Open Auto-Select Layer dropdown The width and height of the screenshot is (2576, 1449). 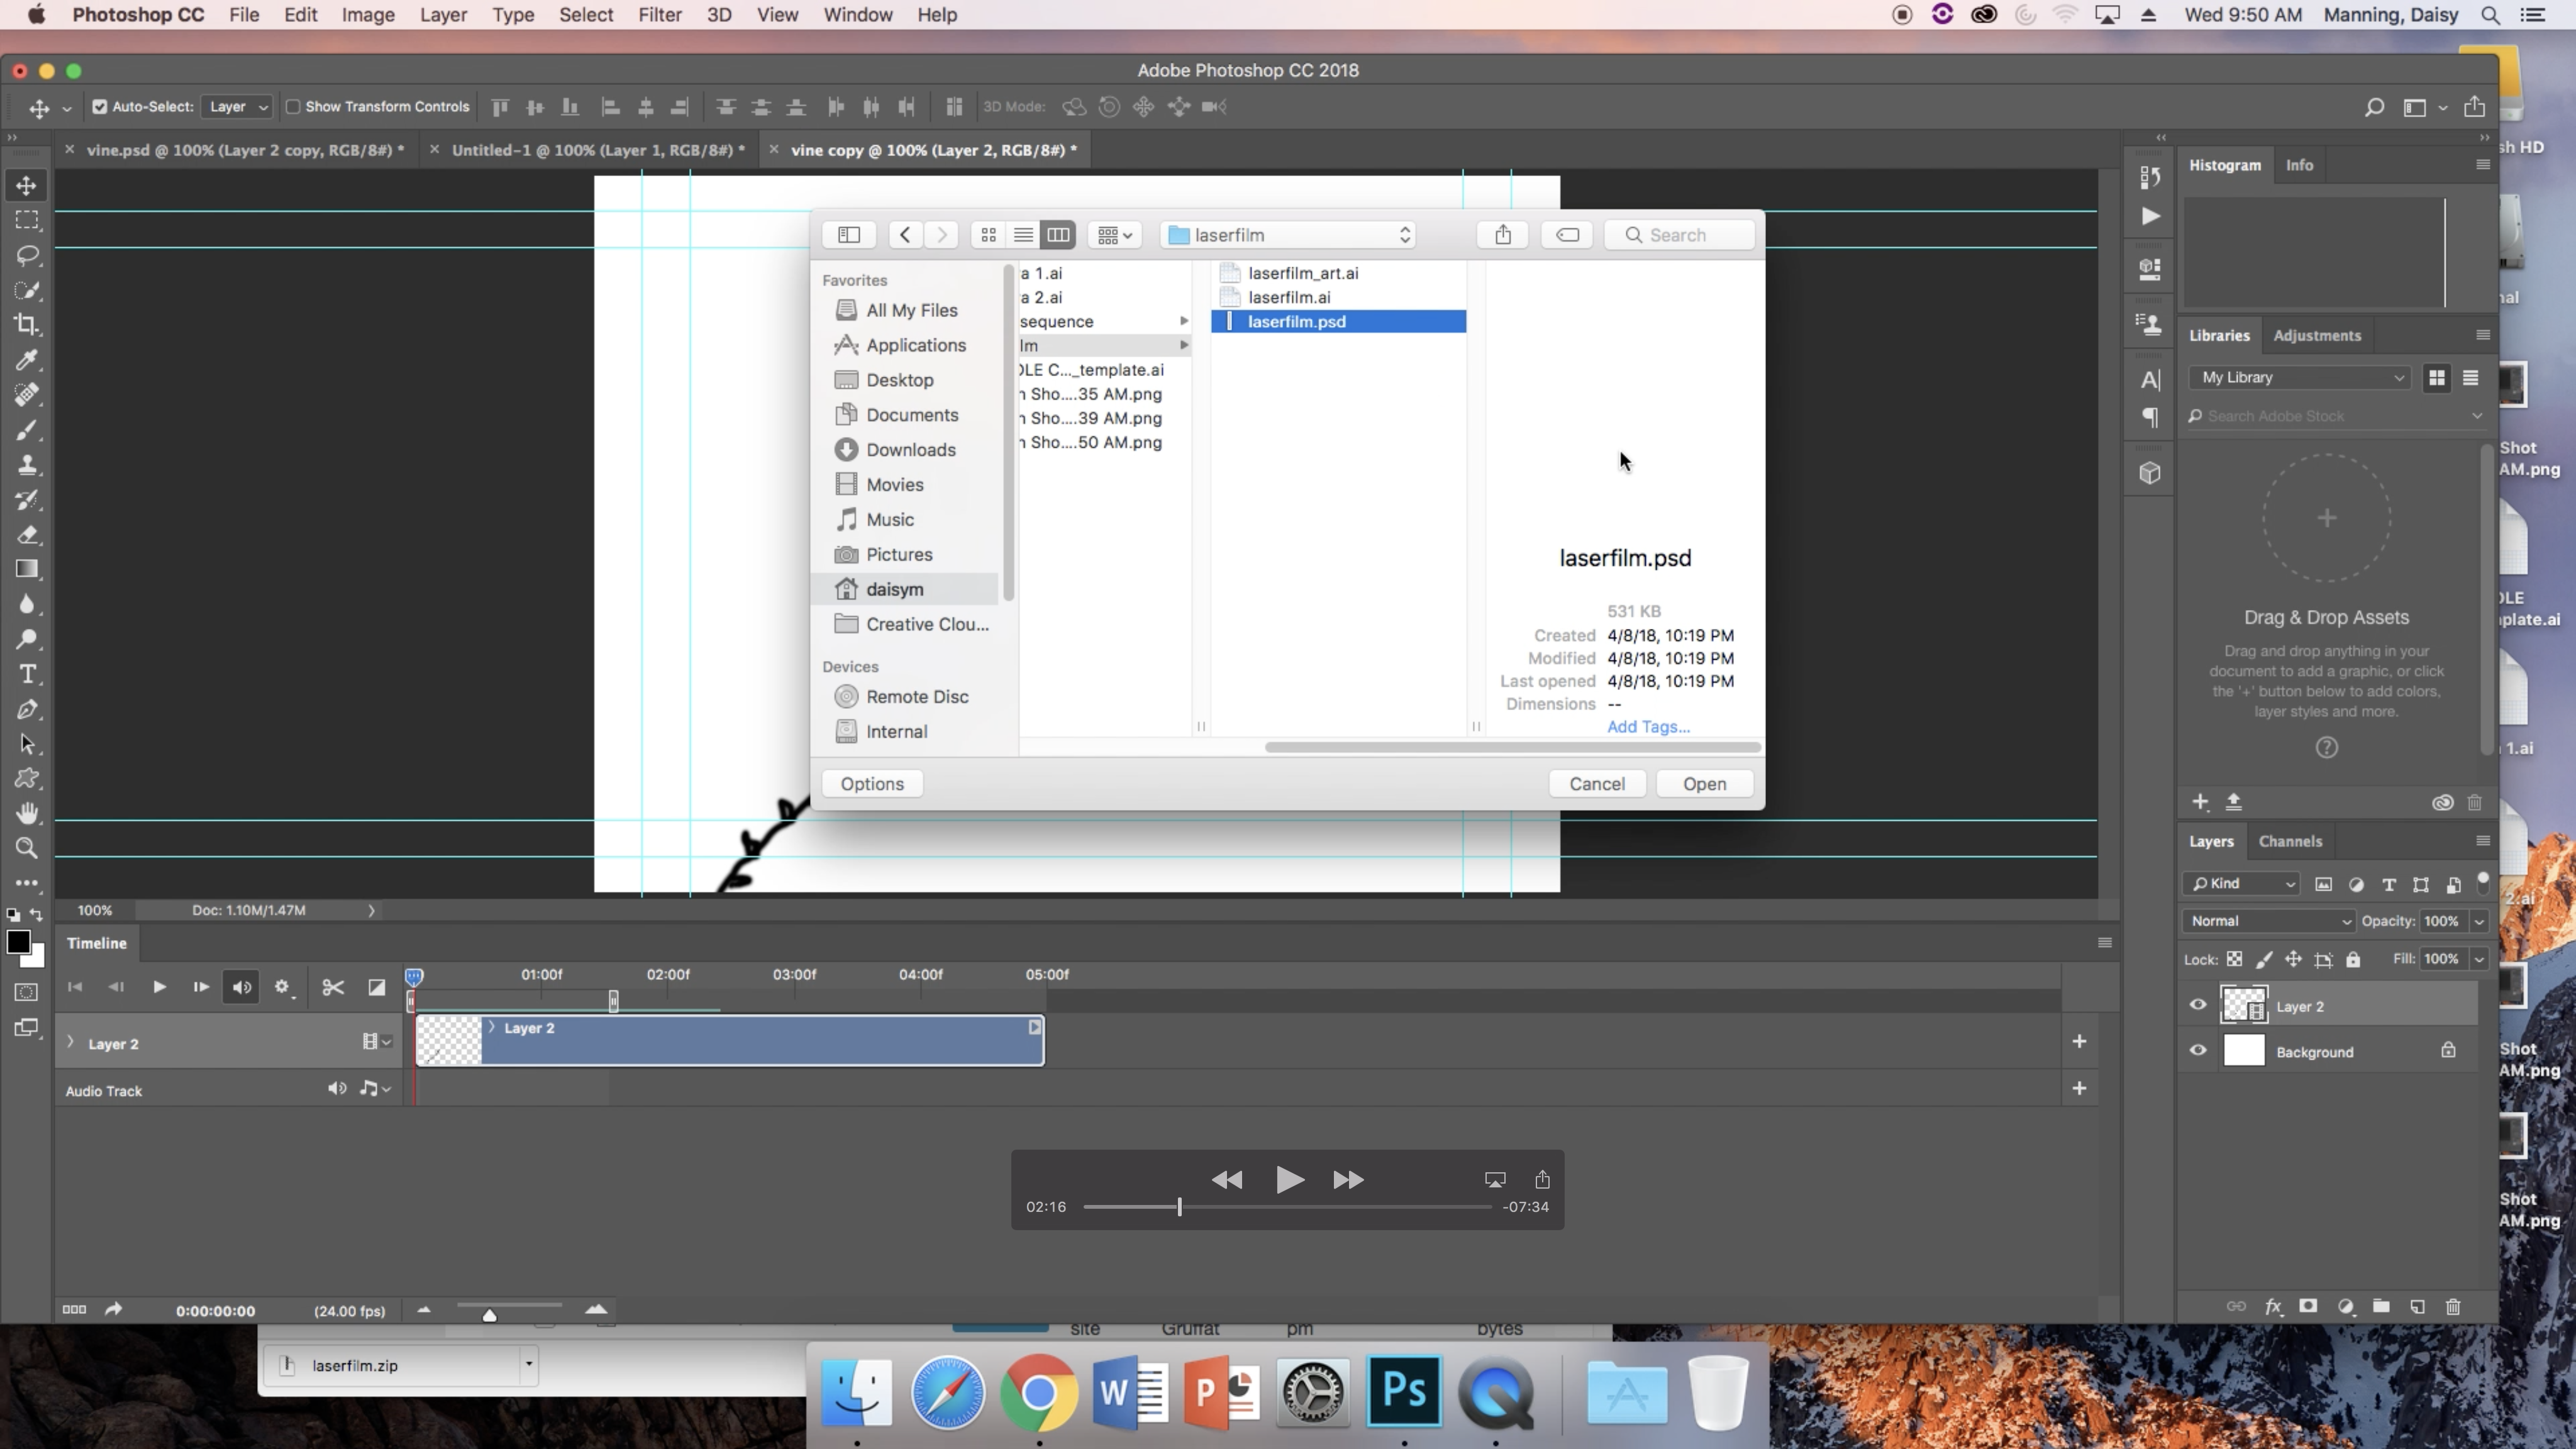coord(237,107)
